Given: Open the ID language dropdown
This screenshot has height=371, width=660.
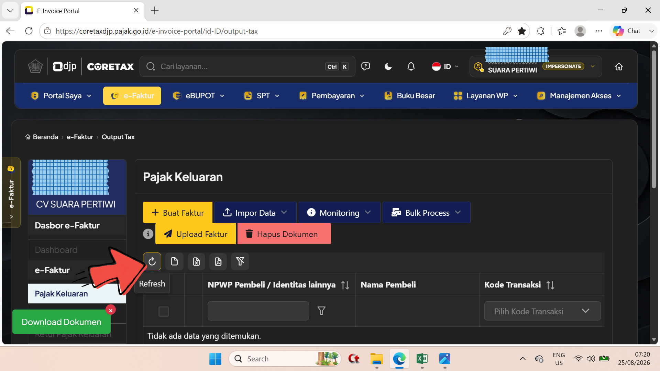Looking at the screenshot, I should click(x=445, y=66).
